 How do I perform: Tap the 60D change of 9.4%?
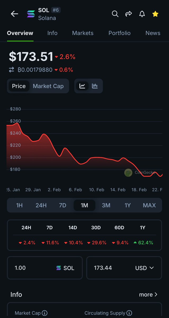coord(120,242)
